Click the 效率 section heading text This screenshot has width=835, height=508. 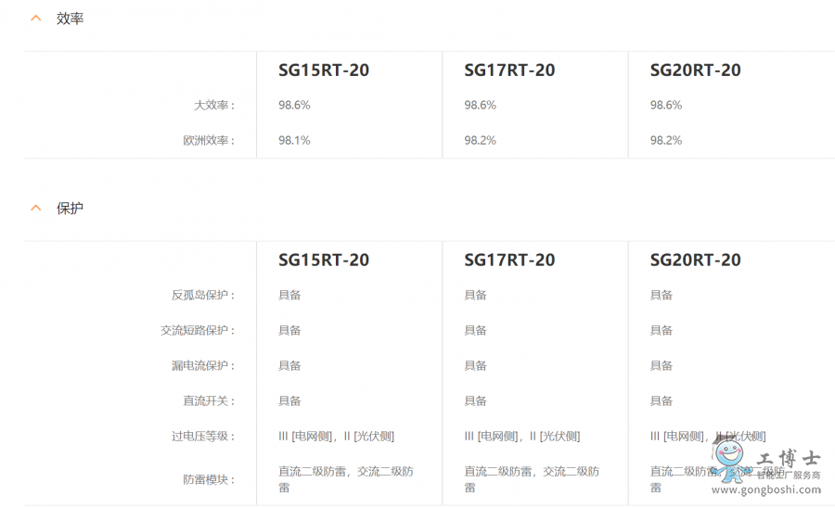coord(70,19)
